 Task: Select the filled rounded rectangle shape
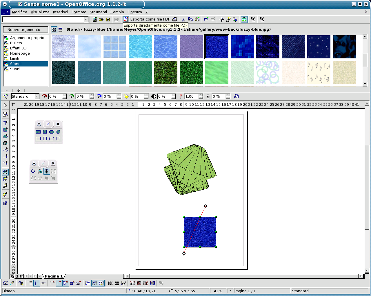(52, 132)
